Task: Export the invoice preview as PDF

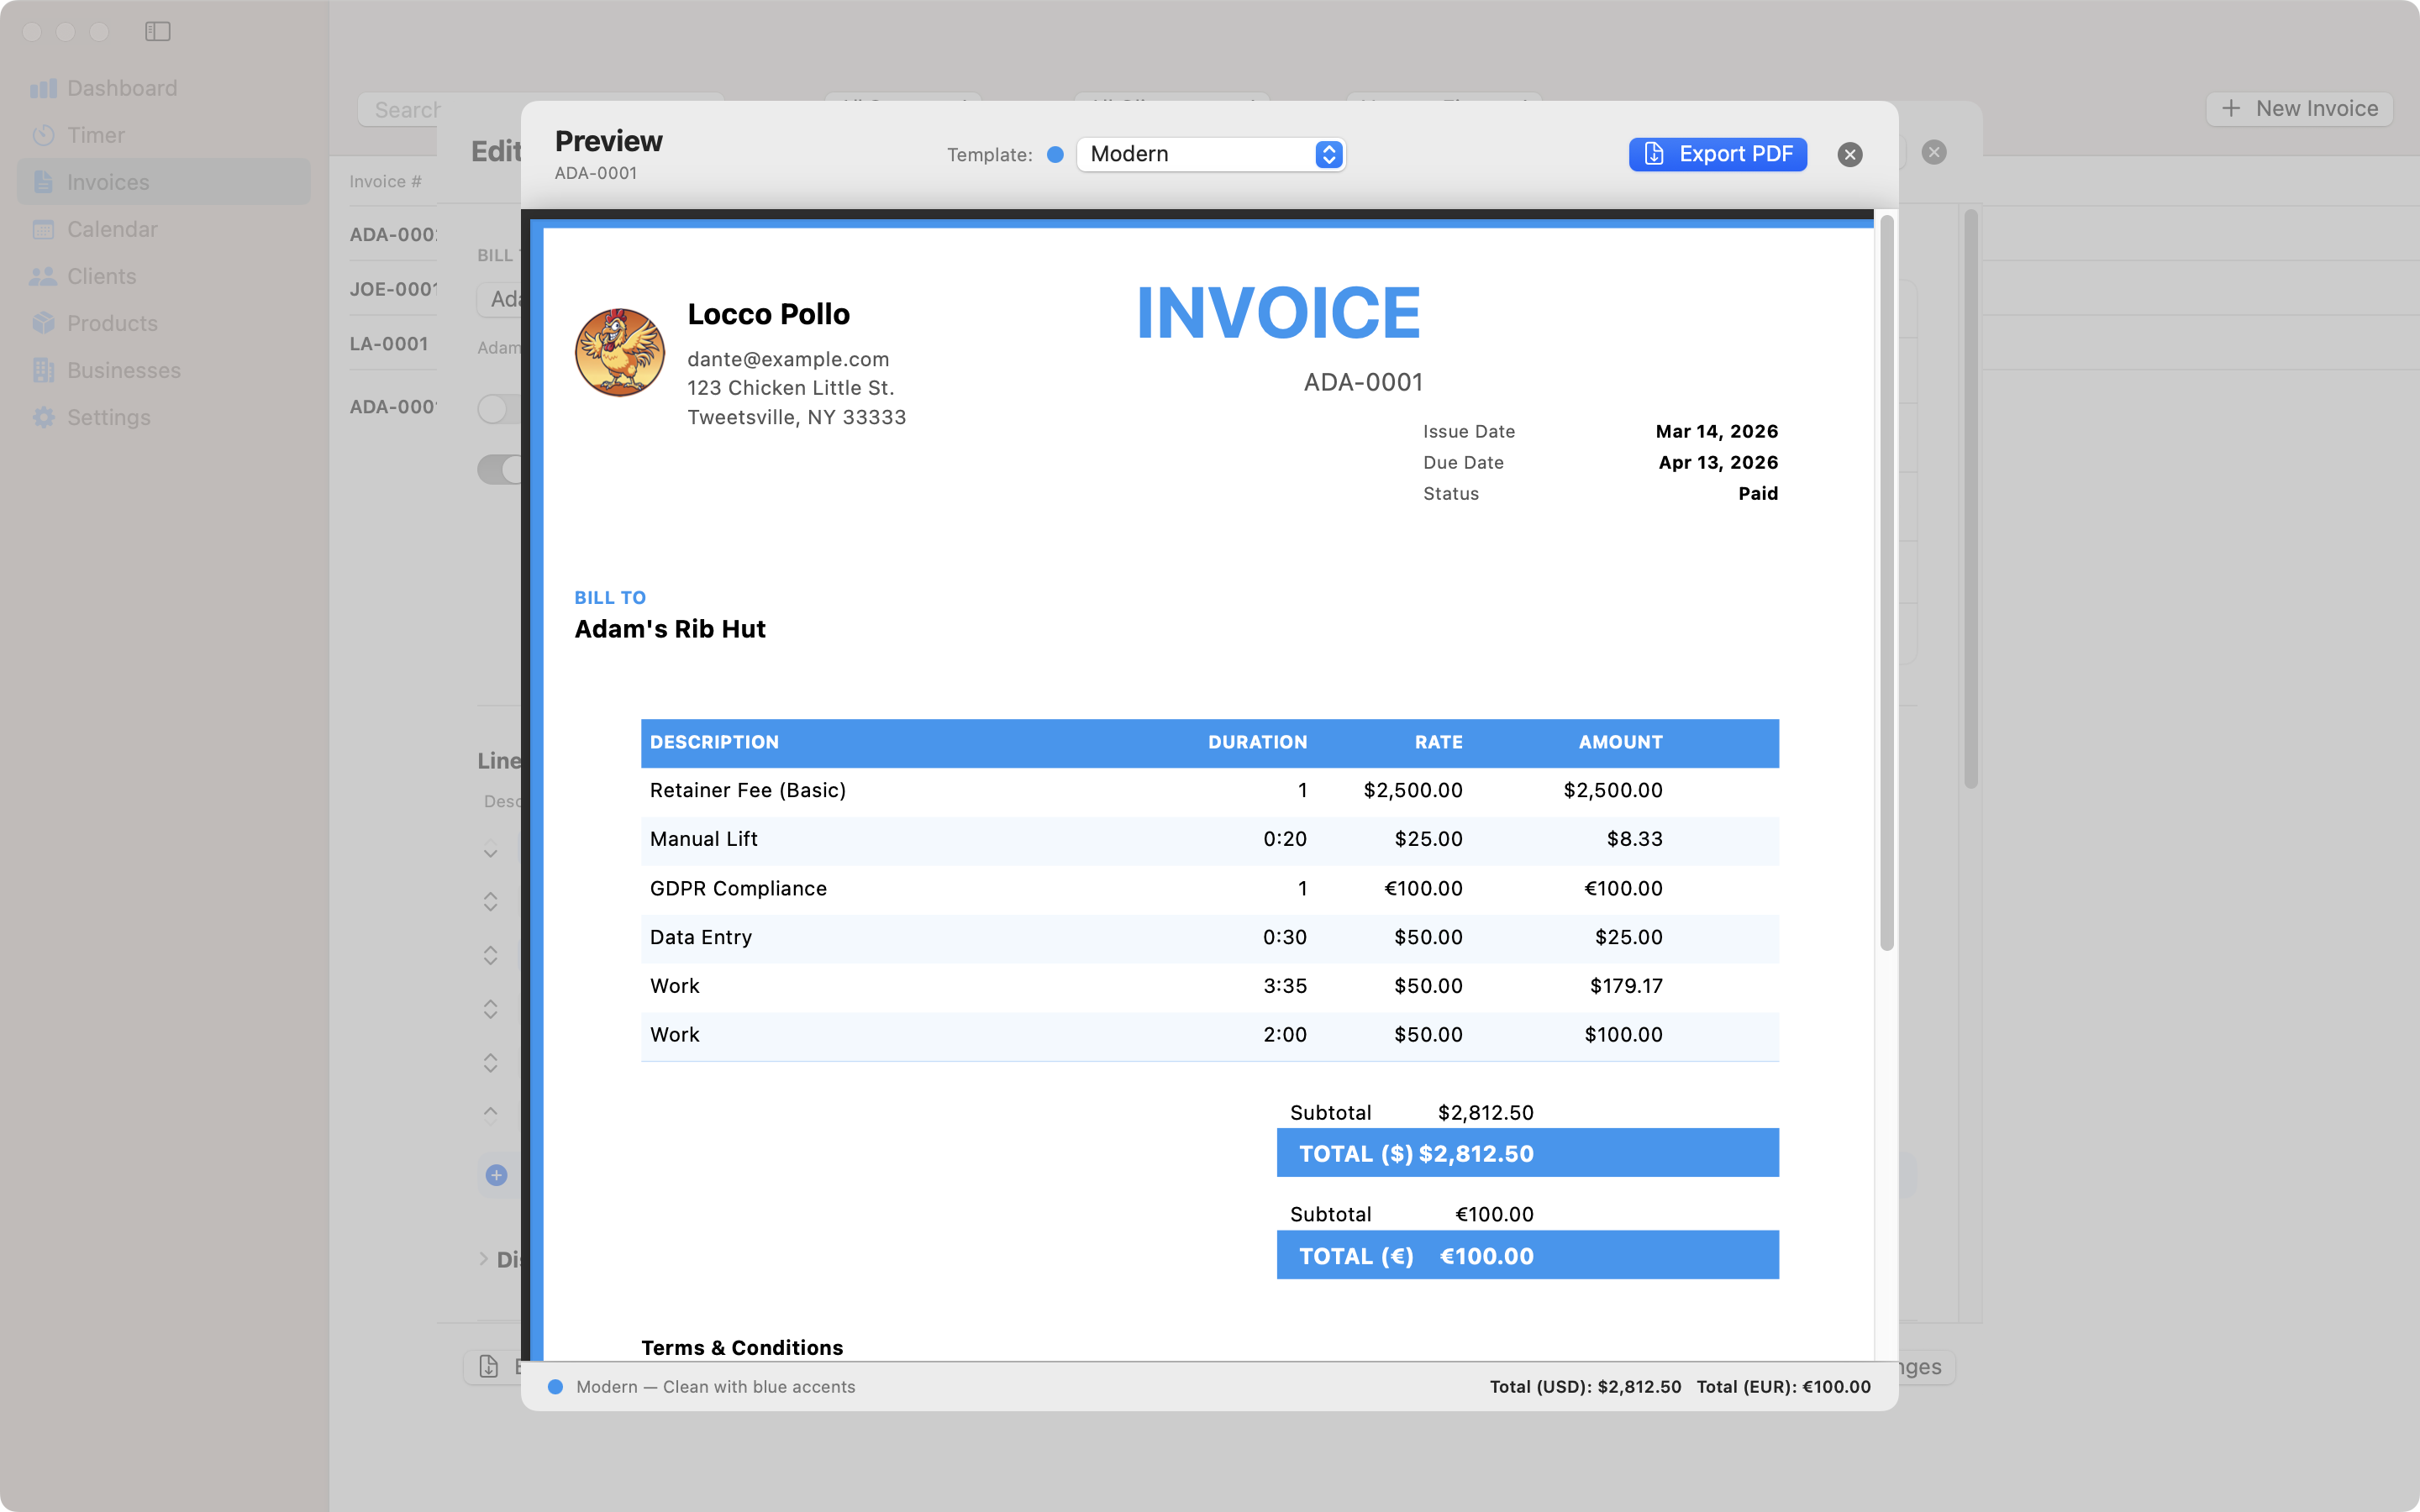Action: pyautogui.click(x=1718, y=154)
